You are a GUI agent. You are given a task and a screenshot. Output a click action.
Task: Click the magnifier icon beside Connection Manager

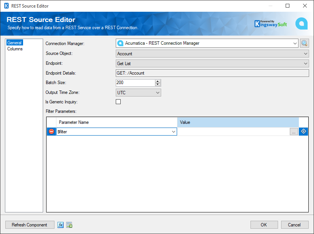304,43
